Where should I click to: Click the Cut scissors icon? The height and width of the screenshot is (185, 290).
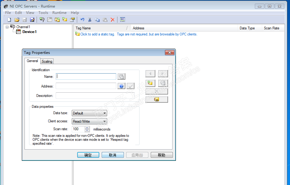click(90, 20)
